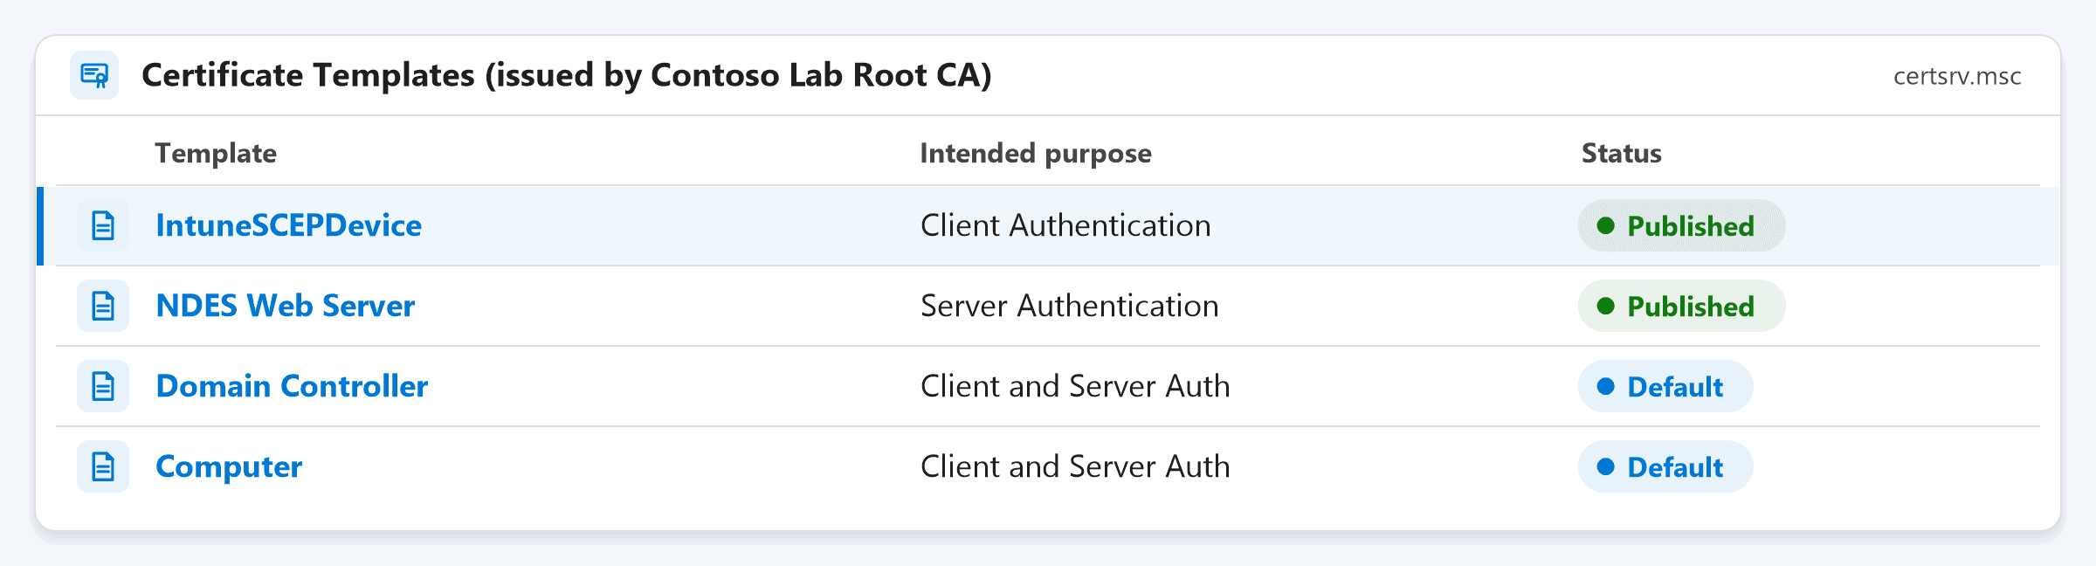2096x566 pixels.
Task: Open the Domain Controller template link
Action: point(292,386)
